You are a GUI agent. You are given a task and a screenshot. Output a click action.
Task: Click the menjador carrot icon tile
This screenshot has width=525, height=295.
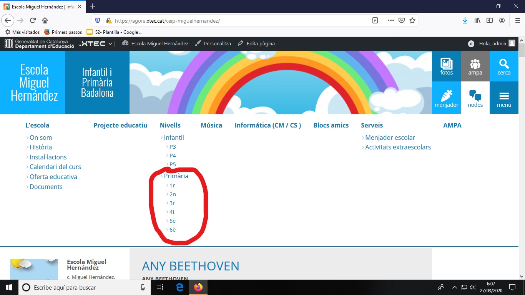tap(446, 98)
